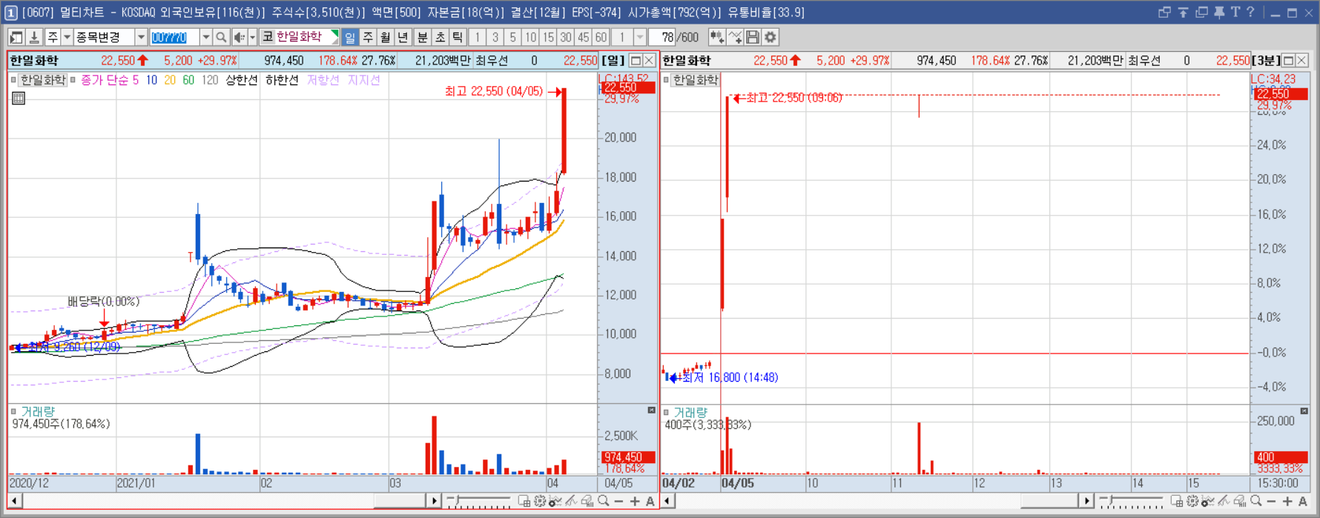1320x518 pixels.
Task: Toggle the small square beside 종가 단순 legend
Action: click(73, 80)
